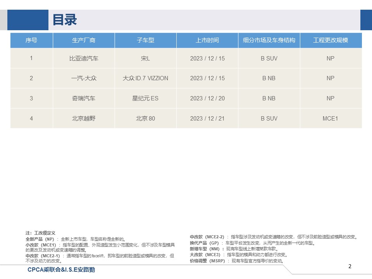Screen dimensions: 372x279
Task: Click the 大改款 (MCE3) definition
Action: 239,255
